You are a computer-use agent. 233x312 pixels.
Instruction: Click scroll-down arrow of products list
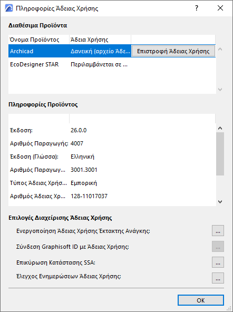coord(220,90)
